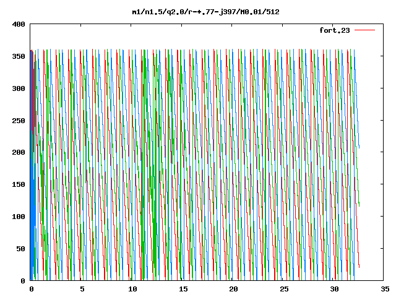The height and width of the screenshot is (297, 396).
Task: Click the x-axis label 35
Action: coord(385,289)
